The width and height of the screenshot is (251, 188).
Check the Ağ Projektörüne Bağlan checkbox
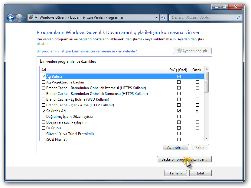point(44,82)
